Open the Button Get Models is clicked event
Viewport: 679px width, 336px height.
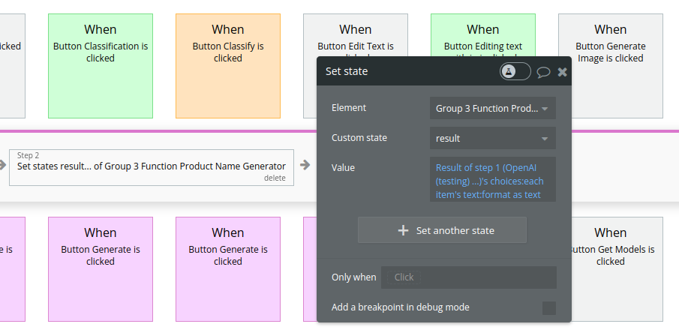click(x=617, y=269)
